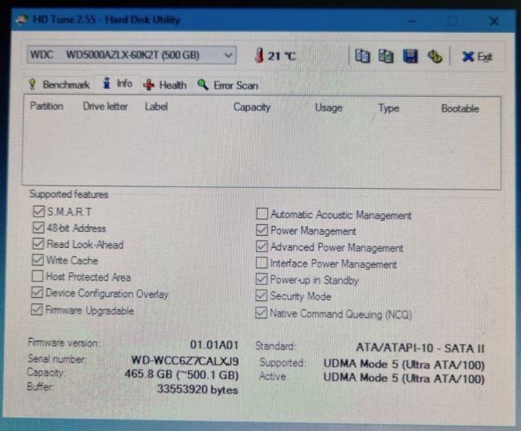Click the copy screenshot to clipboard icon

tap(386, 56)
